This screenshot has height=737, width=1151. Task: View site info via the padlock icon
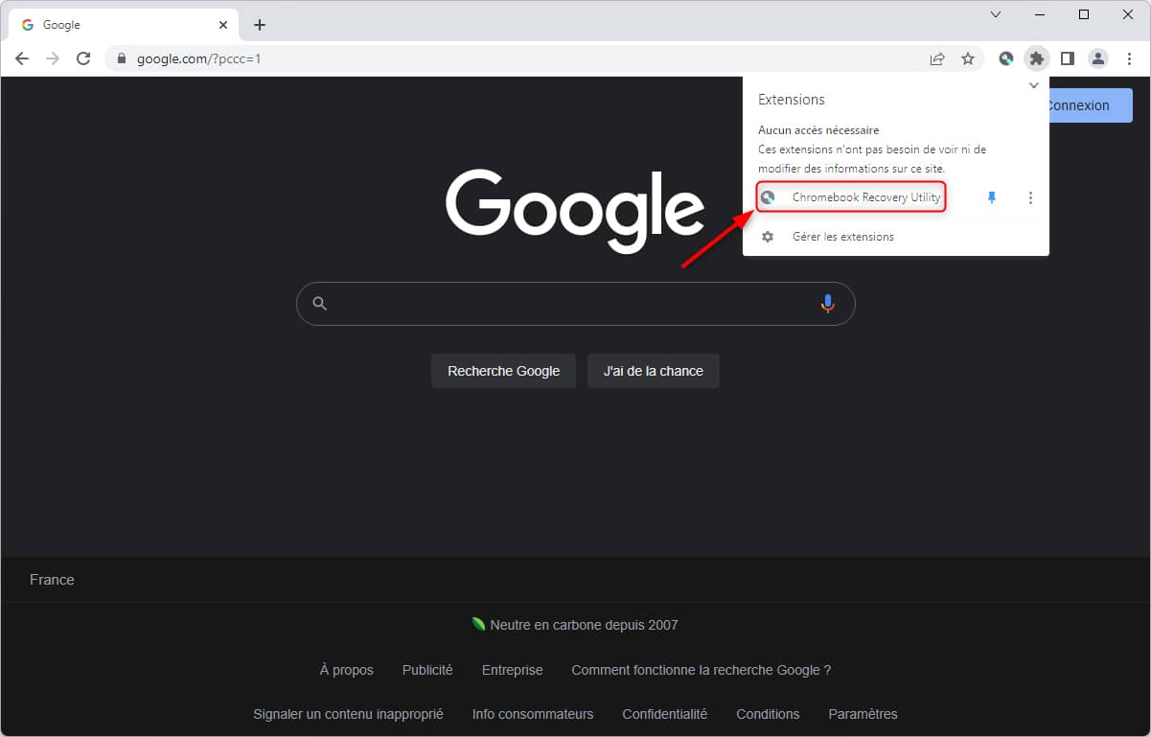[x=121, y=58]
